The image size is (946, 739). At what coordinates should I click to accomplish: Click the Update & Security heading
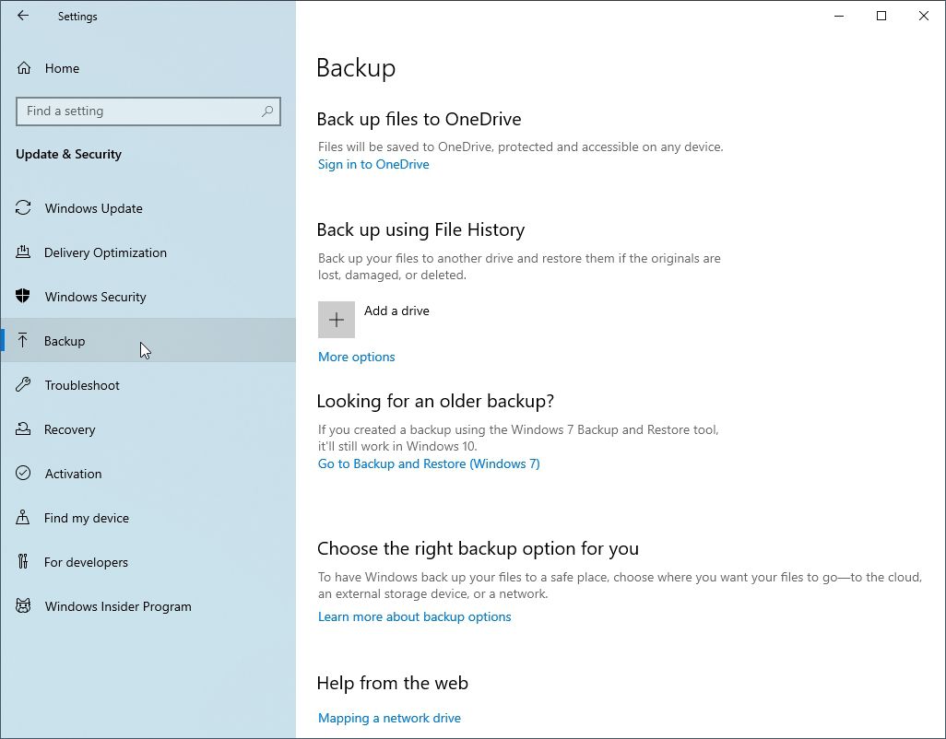69,154
